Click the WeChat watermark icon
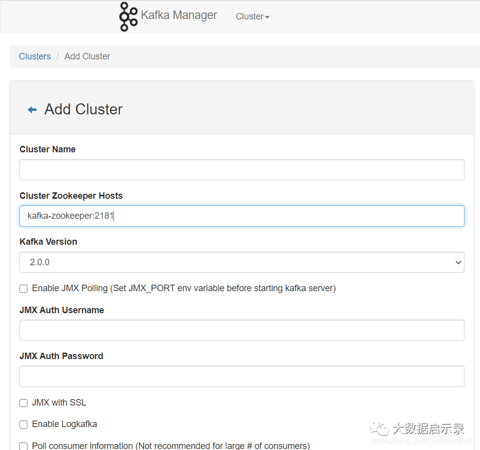Viewport: 480px width, 450px height. 379,428
